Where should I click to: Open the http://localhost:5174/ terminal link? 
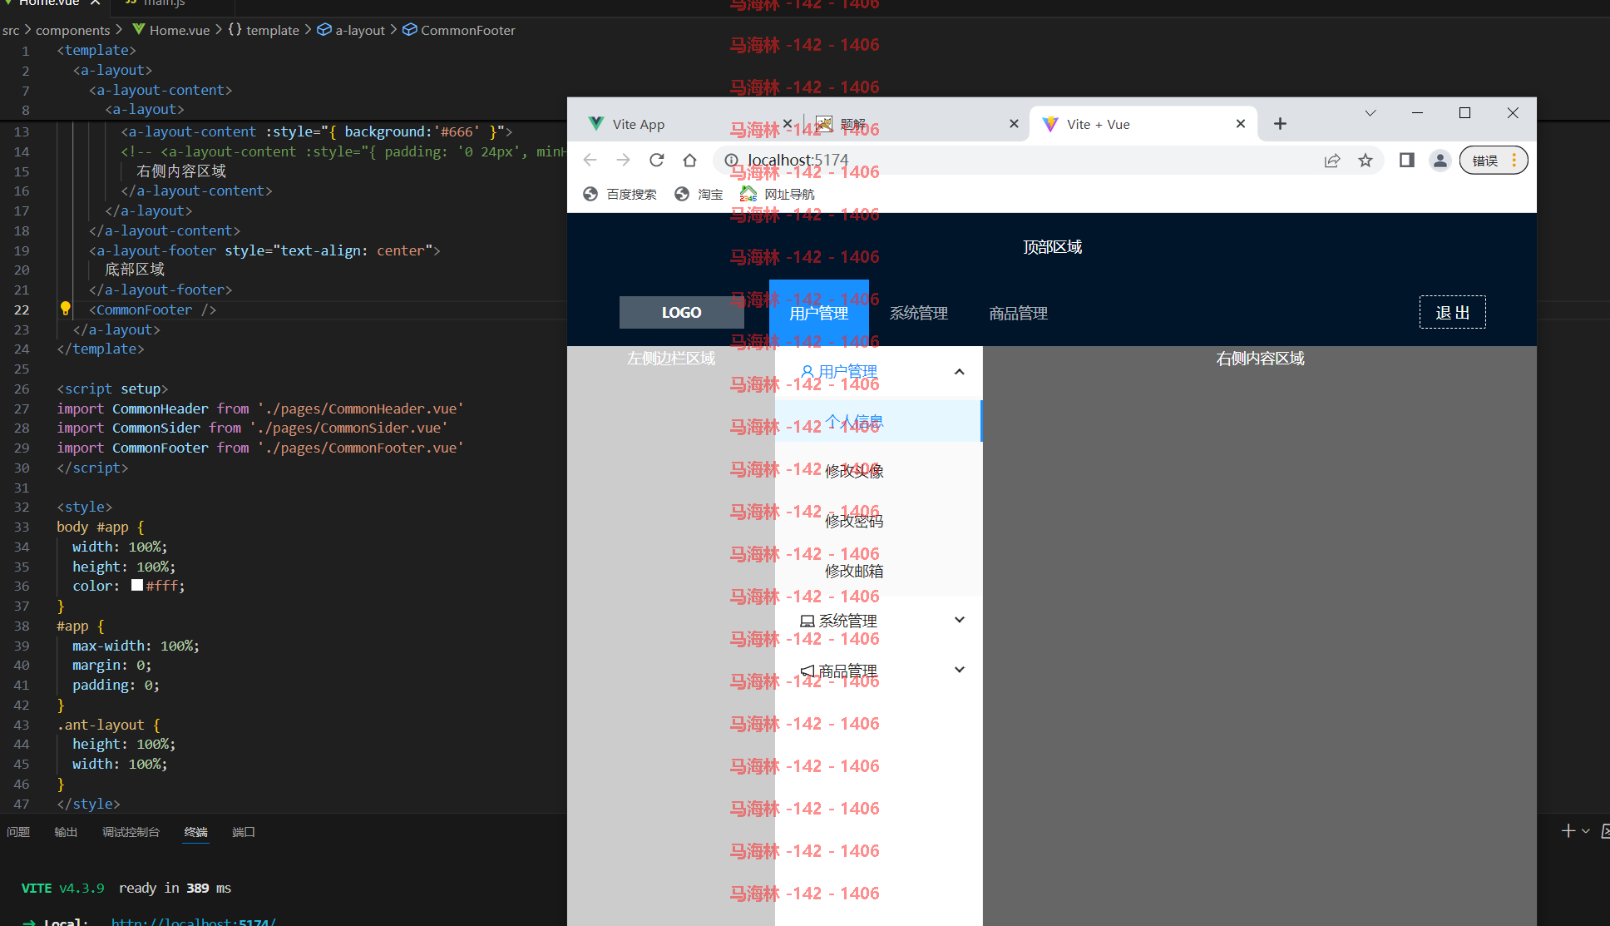pyautogui.click(x=194, y=921)
